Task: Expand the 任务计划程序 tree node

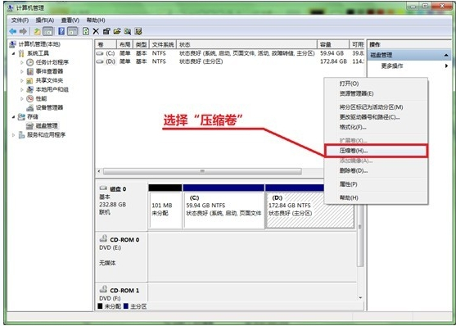Action: pyautogui.click(x=22, y=62)
